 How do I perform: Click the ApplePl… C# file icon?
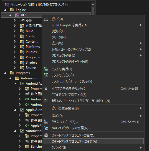coord(27,126)
